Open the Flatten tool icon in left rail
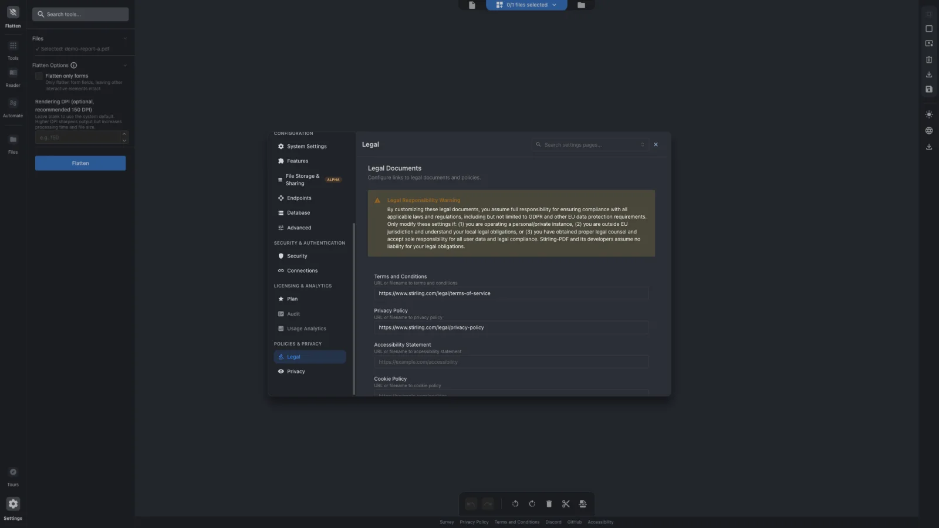This screenshot has width=939, height=528. 13,12
